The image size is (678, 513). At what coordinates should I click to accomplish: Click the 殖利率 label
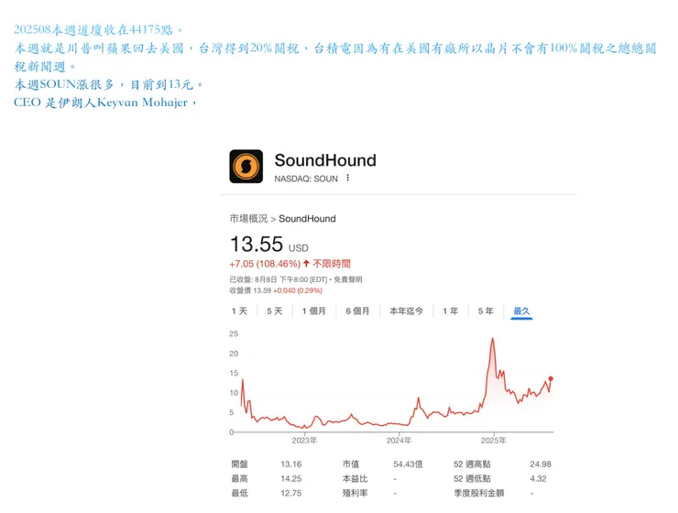355,493
